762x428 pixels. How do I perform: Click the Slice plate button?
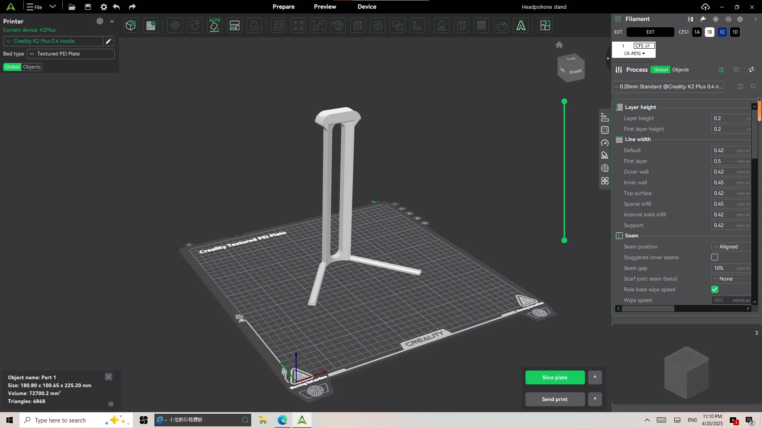tap(554, 377)
